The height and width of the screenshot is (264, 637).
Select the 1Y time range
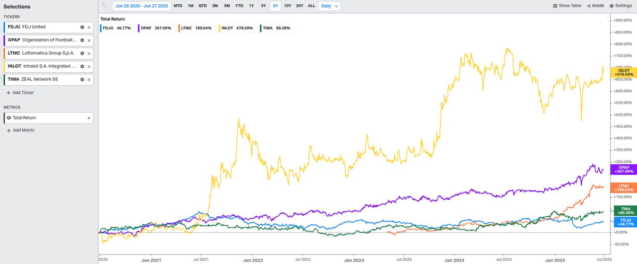coord(252,6)
